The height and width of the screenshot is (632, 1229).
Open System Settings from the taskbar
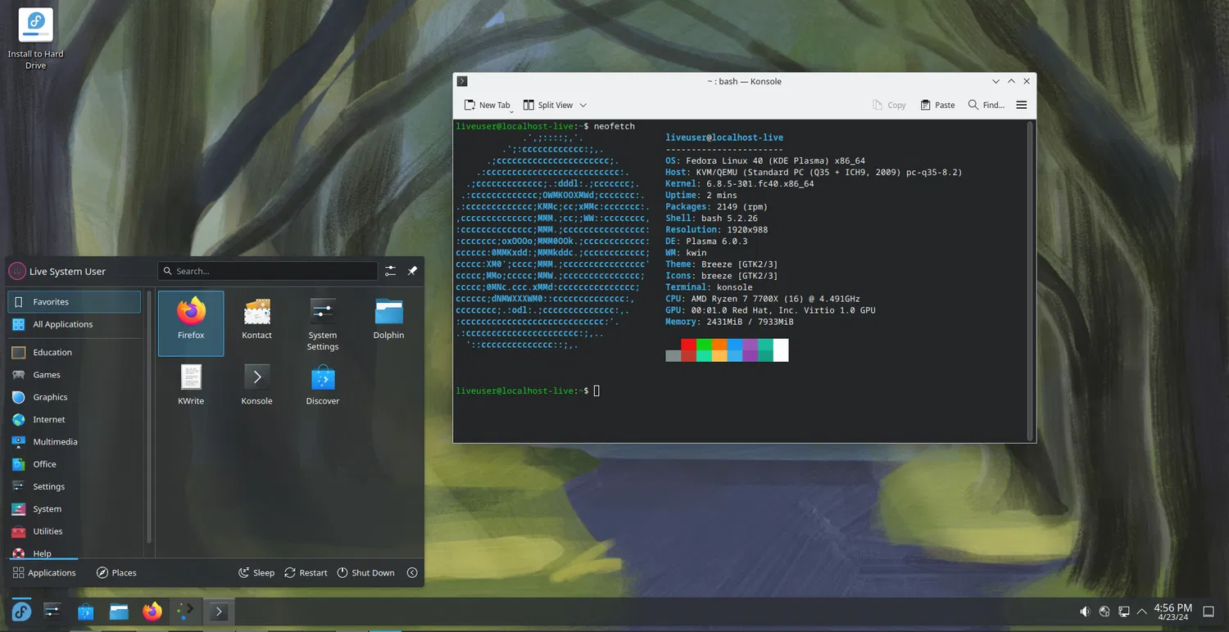52,611
